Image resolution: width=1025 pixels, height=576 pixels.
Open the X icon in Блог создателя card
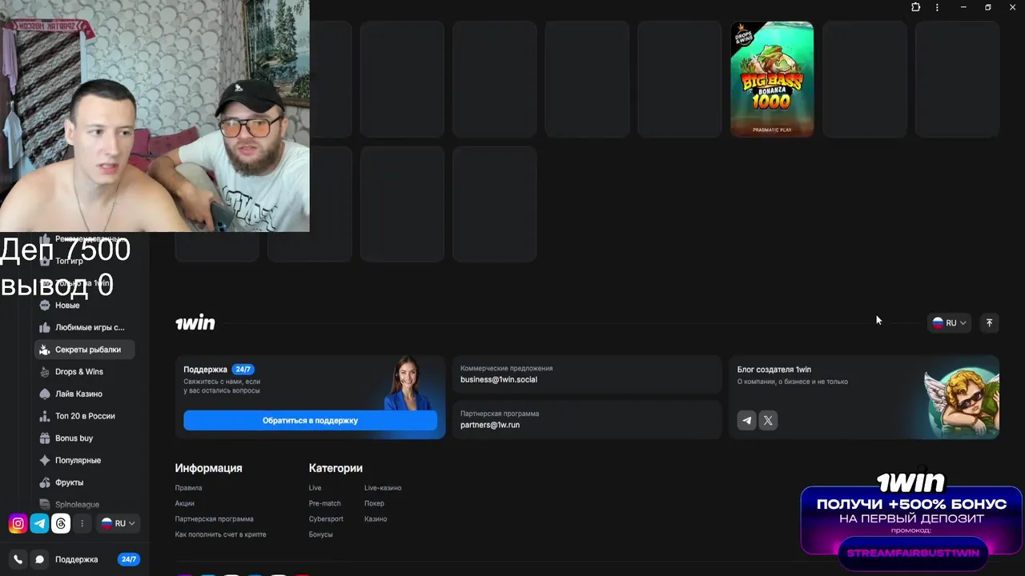[x=768, y=420]
